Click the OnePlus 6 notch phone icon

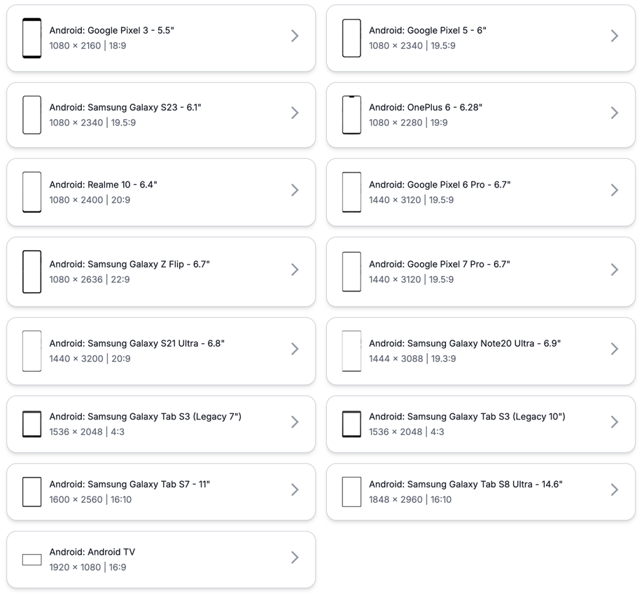(x=351, y=115)
